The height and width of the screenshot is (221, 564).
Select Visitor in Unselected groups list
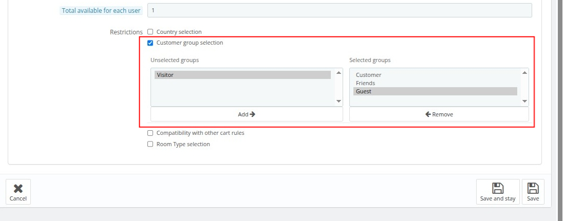point(242,75)
